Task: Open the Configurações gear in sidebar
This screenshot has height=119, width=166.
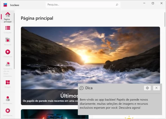Action: coord(8,110)
